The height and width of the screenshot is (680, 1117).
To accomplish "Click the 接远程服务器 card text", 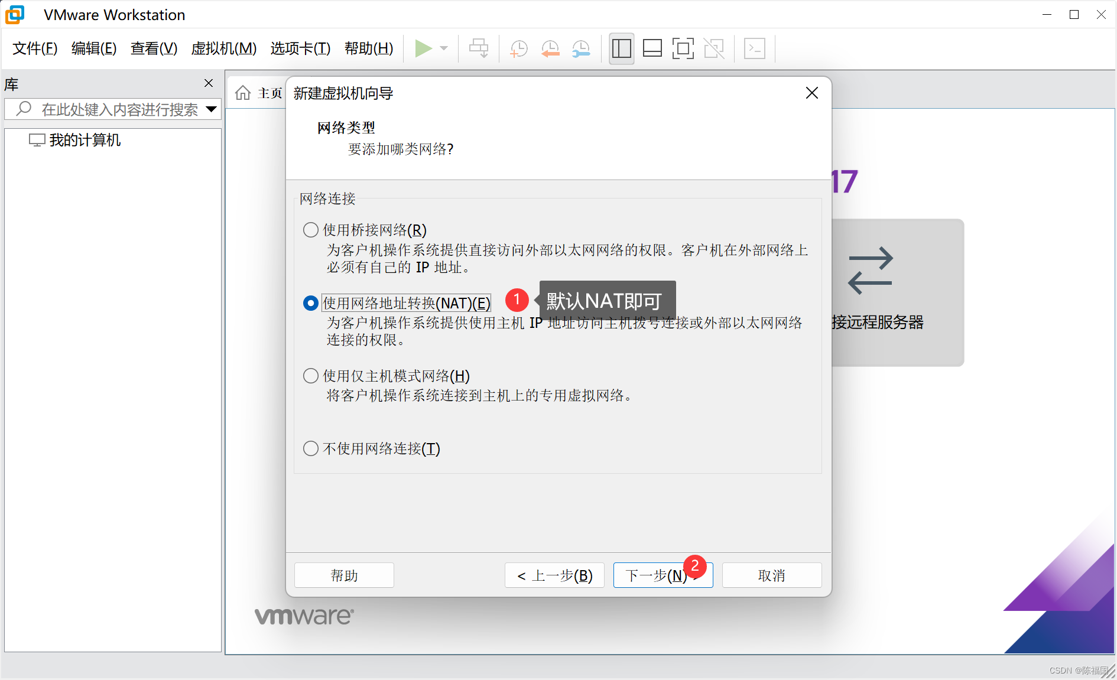I will (878, 322).
